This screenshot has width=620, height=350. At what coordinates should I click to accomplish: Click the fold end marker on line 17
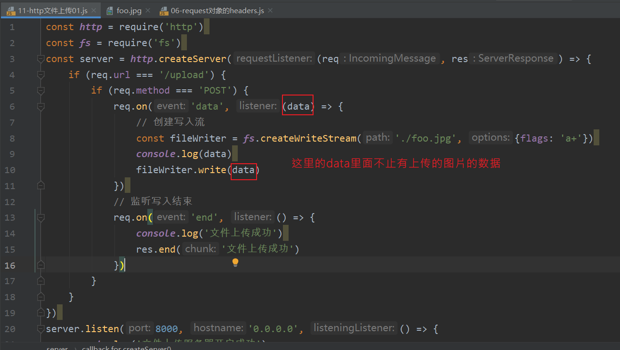click(x=40, y=281)
